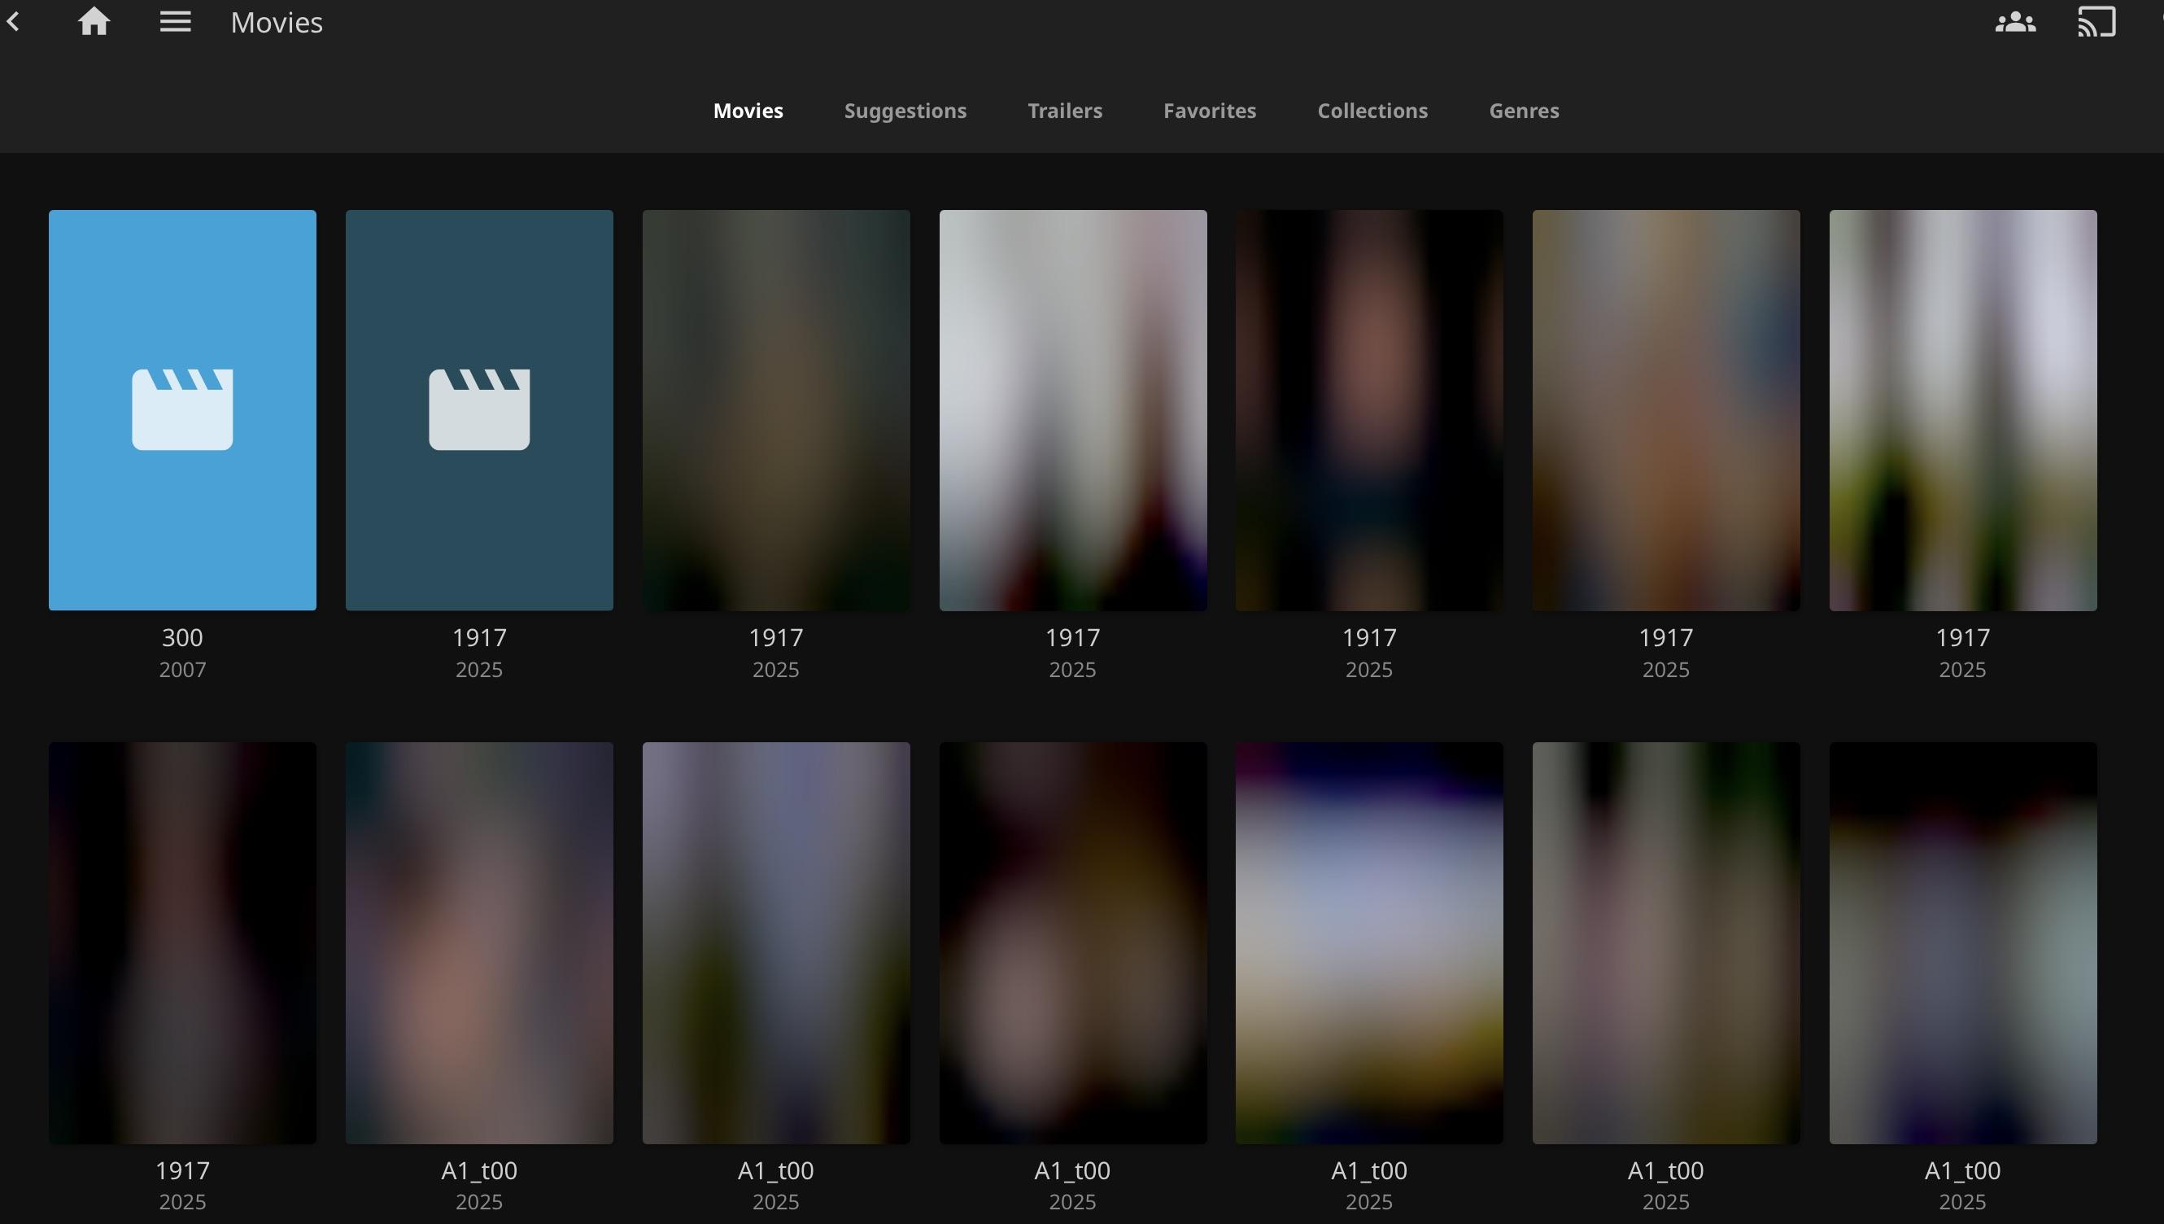Image resolution: width=2164 pixels, height=1224 pixels.
Task: Go back using the left arrow icon
Action: pyautogui.click(x=14, y=22)
